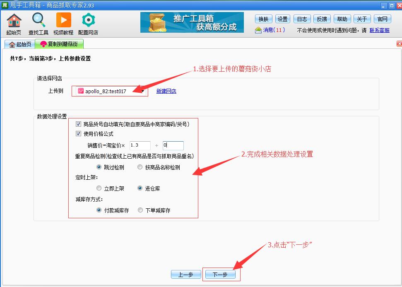The height and width of the screenshot is (287, 402).
Task: Click 下一步 next step button
Action: (220, 275)
